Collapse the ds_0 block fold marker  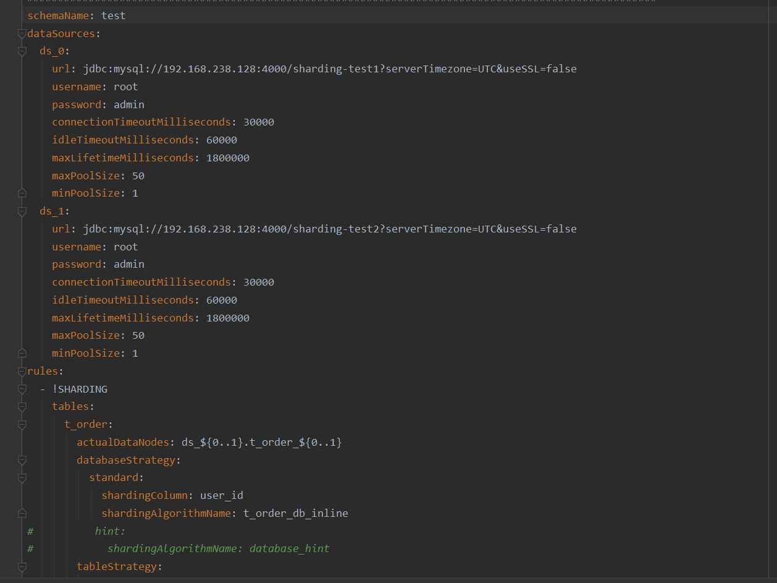pyautogui.click(x=22, y=51)
